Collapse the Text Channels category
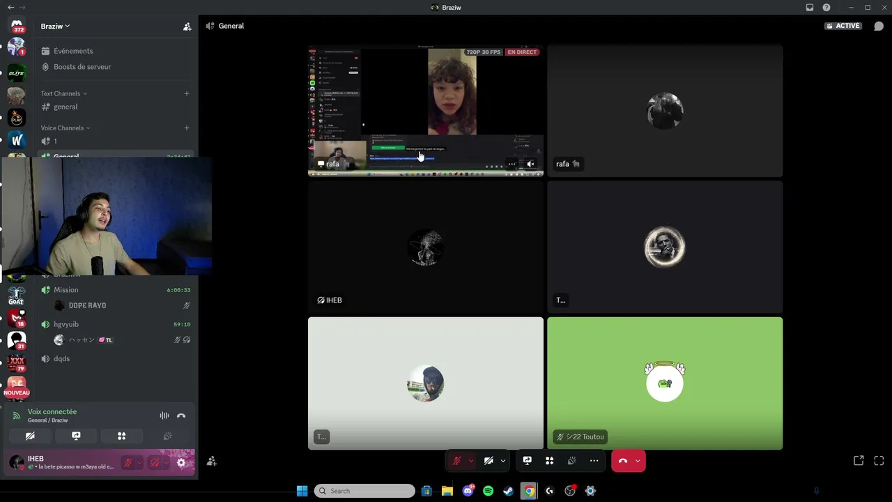 click(63, 93)
